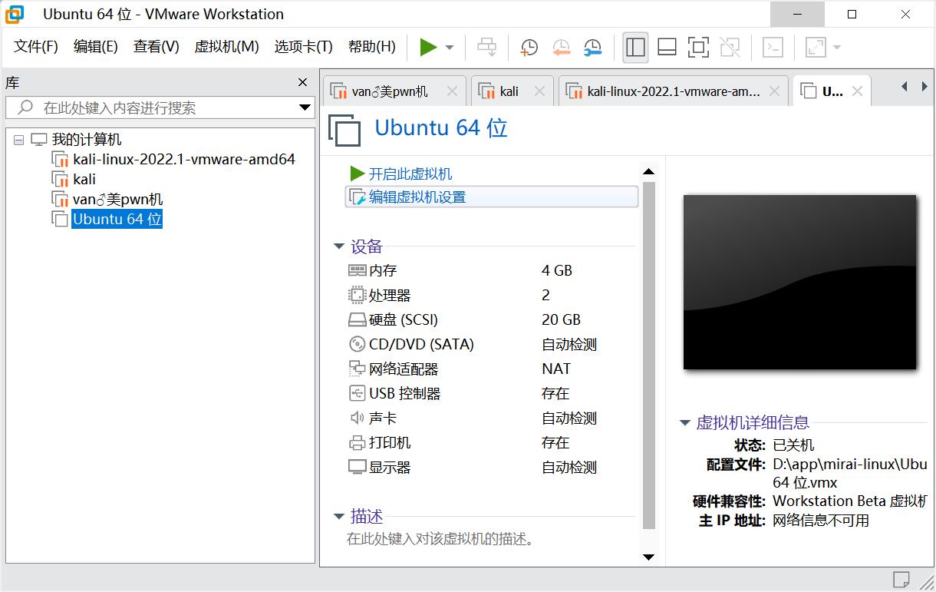Toggle the thumbnail bar view icon
The width and height of the screenshot is (936, 592).
(x=667, y=48)
